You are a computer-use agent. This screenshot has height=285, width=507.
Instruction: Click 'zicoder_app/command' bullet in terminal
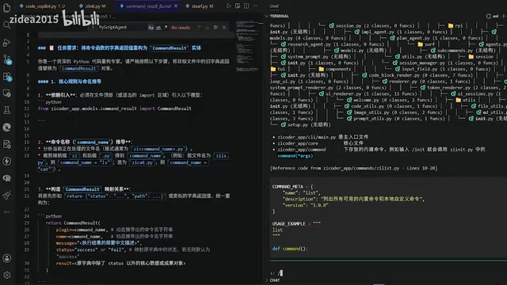coord(301,150)
